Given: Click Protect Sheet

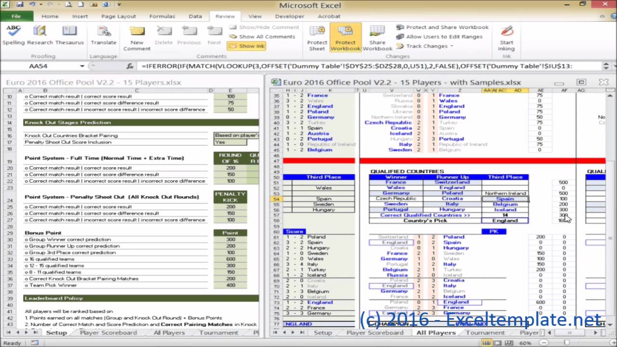Looking at the screenshot, I should [x=317, y=38].
